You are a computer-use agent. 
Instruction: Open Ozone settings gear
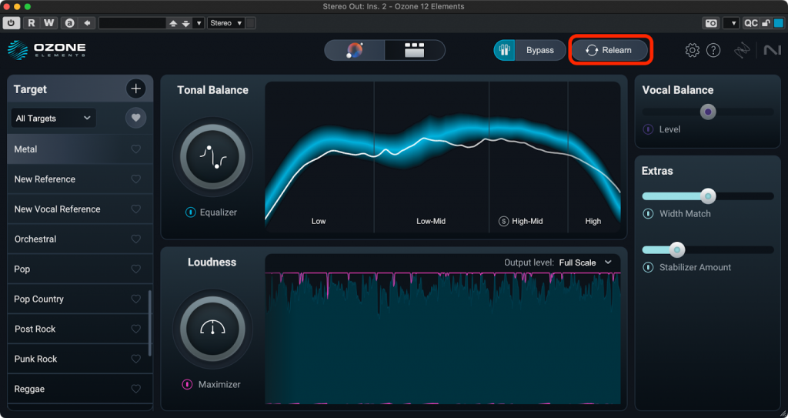pos(692,51)
